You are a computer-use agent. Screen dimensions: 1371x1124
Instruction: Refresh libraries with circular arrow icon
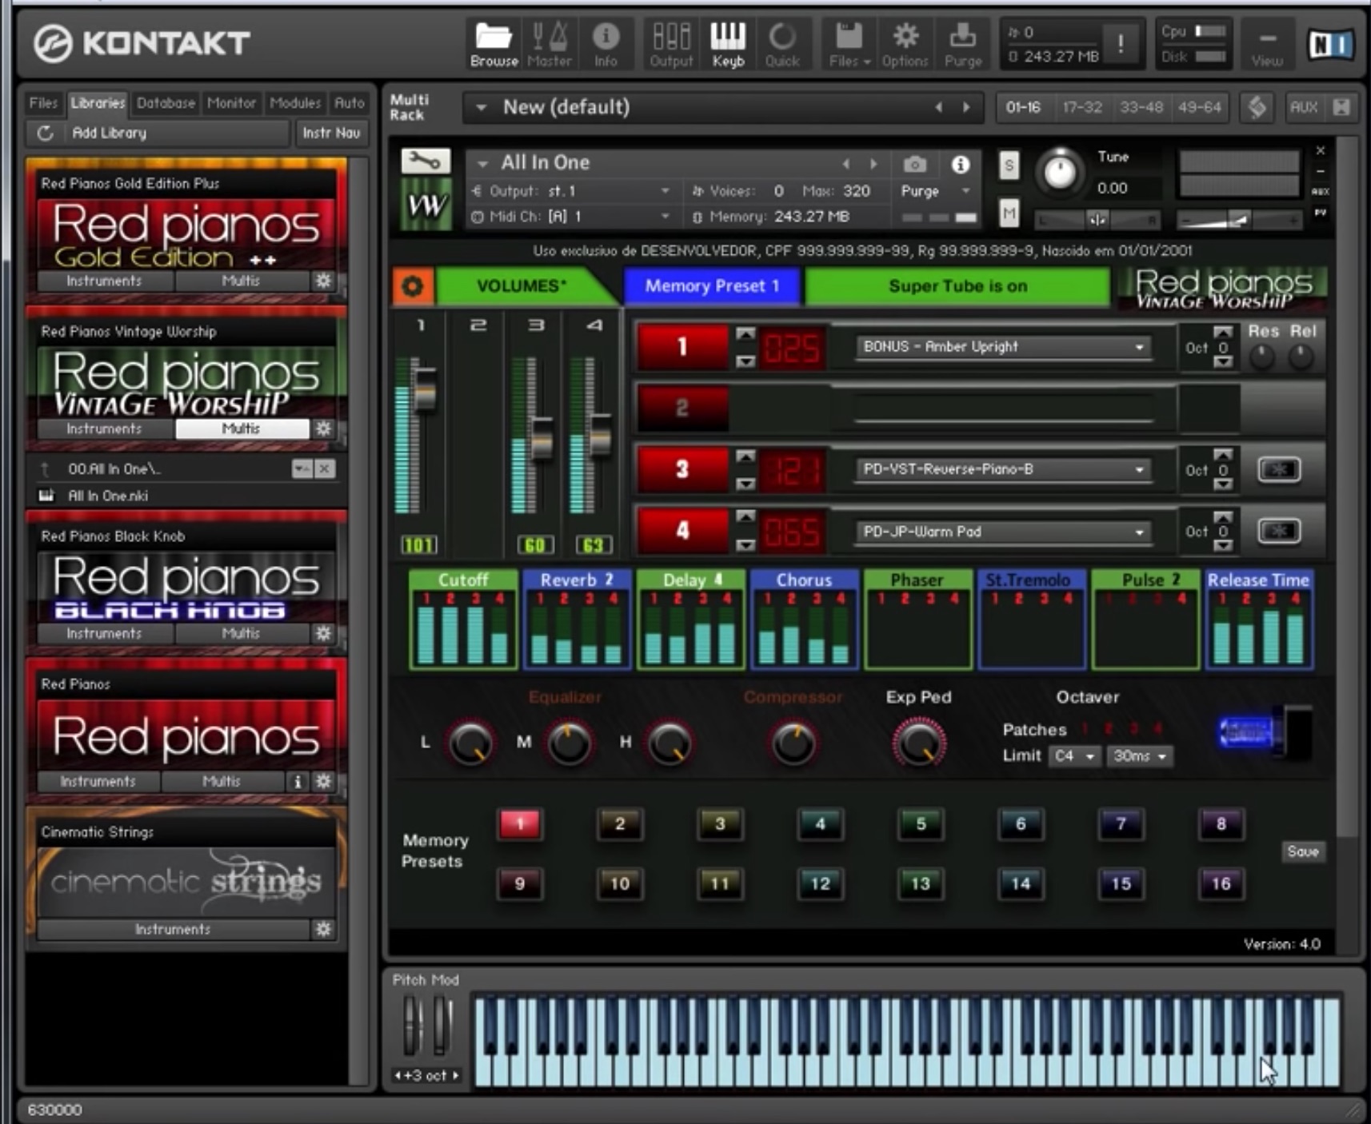click(x=46, y=133)
